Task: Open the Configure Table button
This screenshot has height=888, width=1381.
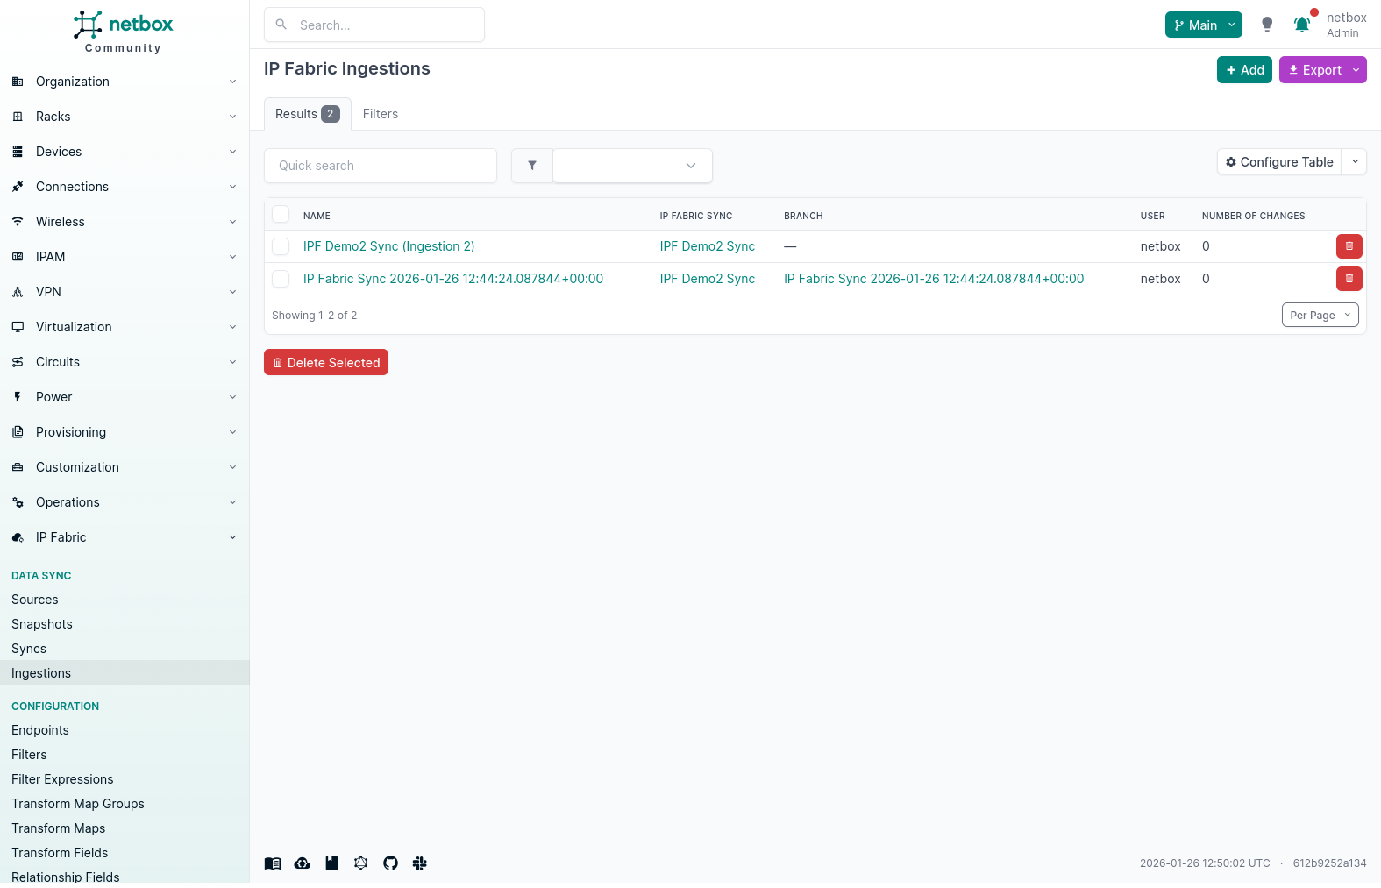Action: [1279, 162]
